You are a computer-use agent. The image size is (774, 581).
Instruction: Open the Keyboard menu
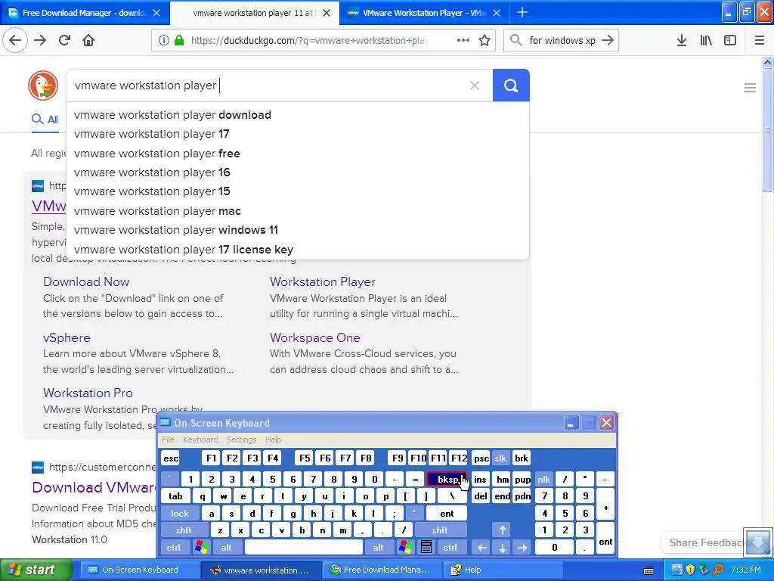tap(200, 440)
